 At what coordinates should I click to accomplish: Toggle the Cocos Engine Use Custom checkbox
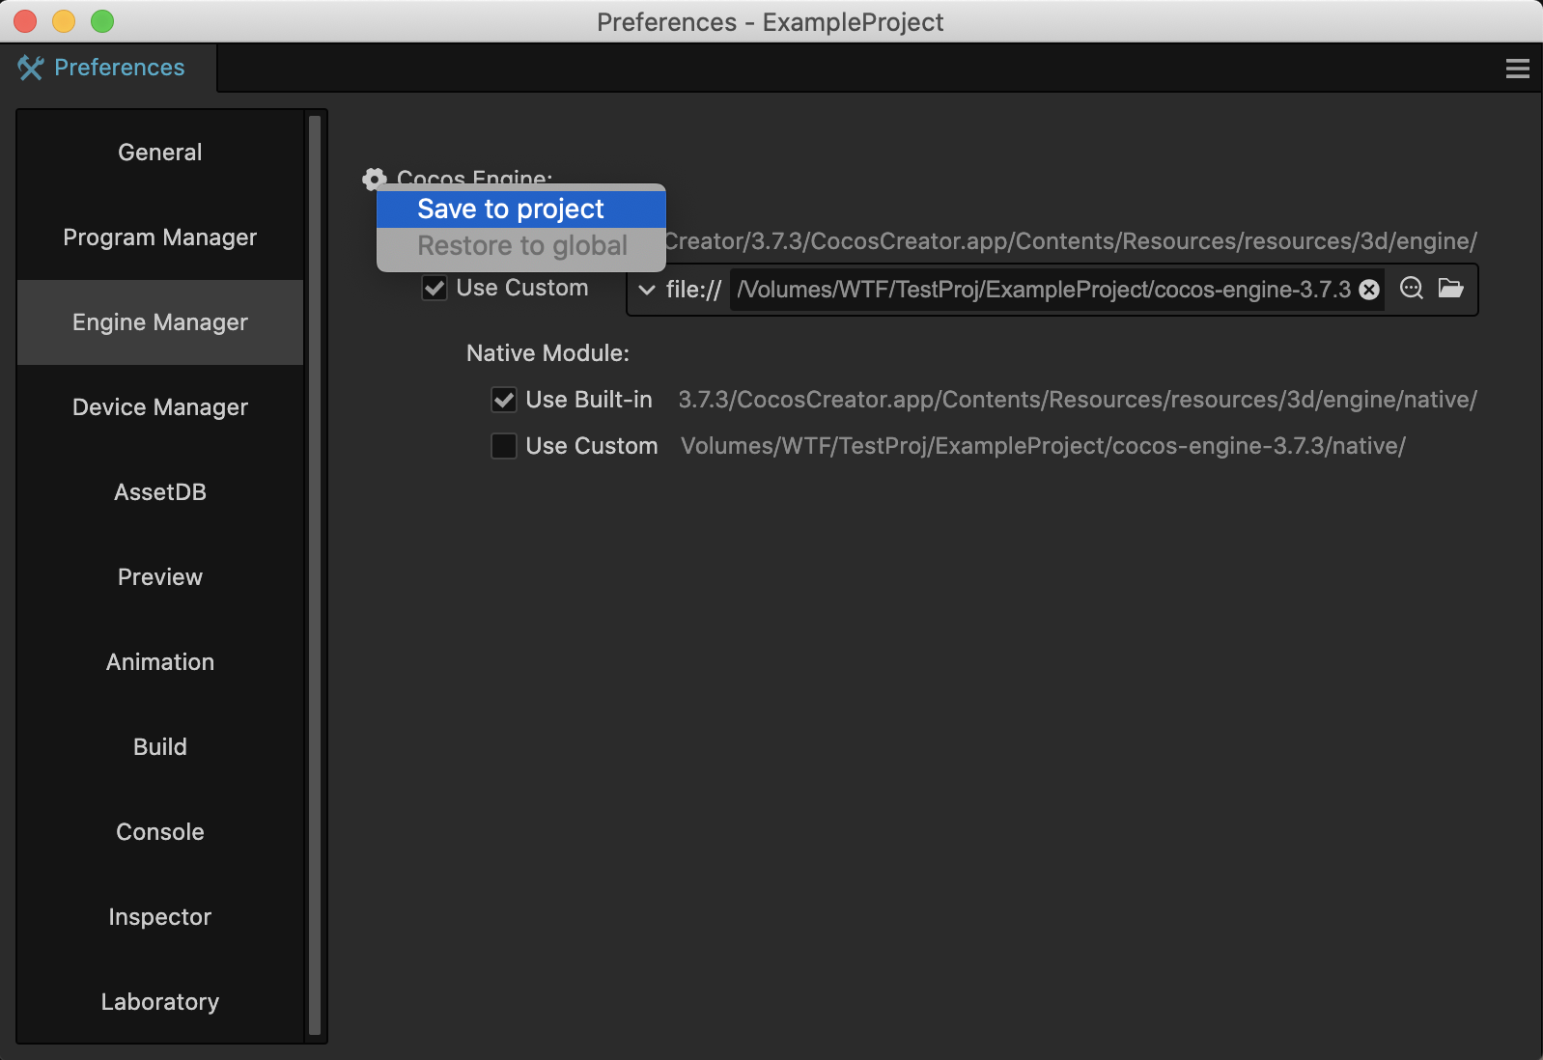coord(435,288)
